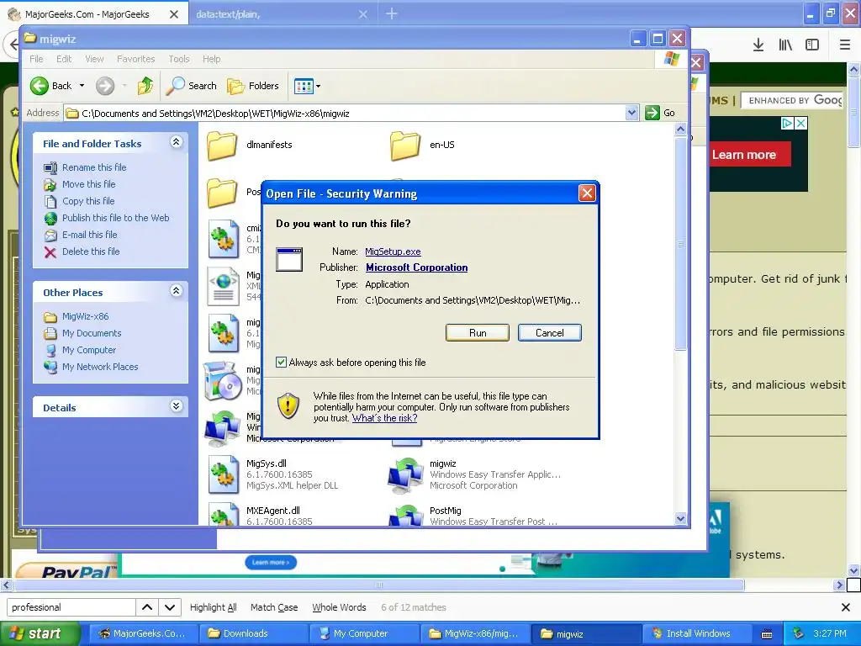This screenshot has width=861, height=646.
Task: Toggle Match Case in find bar
Action: pyautogui.click(x=274, y=607)
